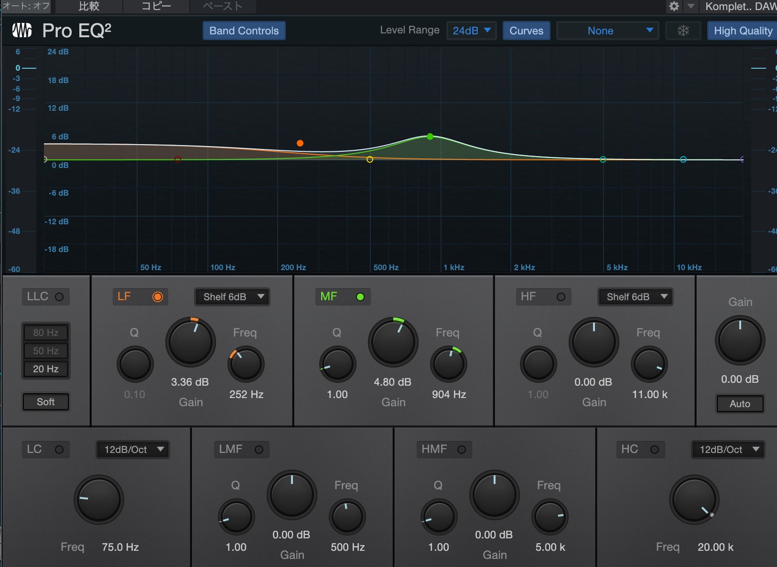The height and width of the screenshot is (567, 777).
Task: Click the MF Gain knob
Action: (x=393, y=342)
